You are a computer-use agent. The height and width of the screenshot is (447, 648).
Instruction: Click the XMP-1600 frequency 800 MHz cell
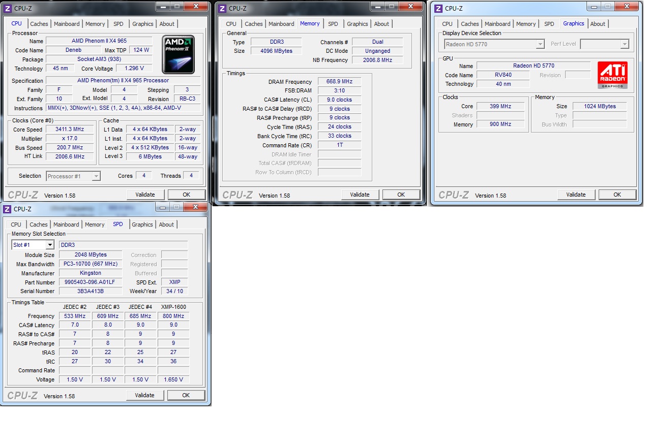[173, 316]
